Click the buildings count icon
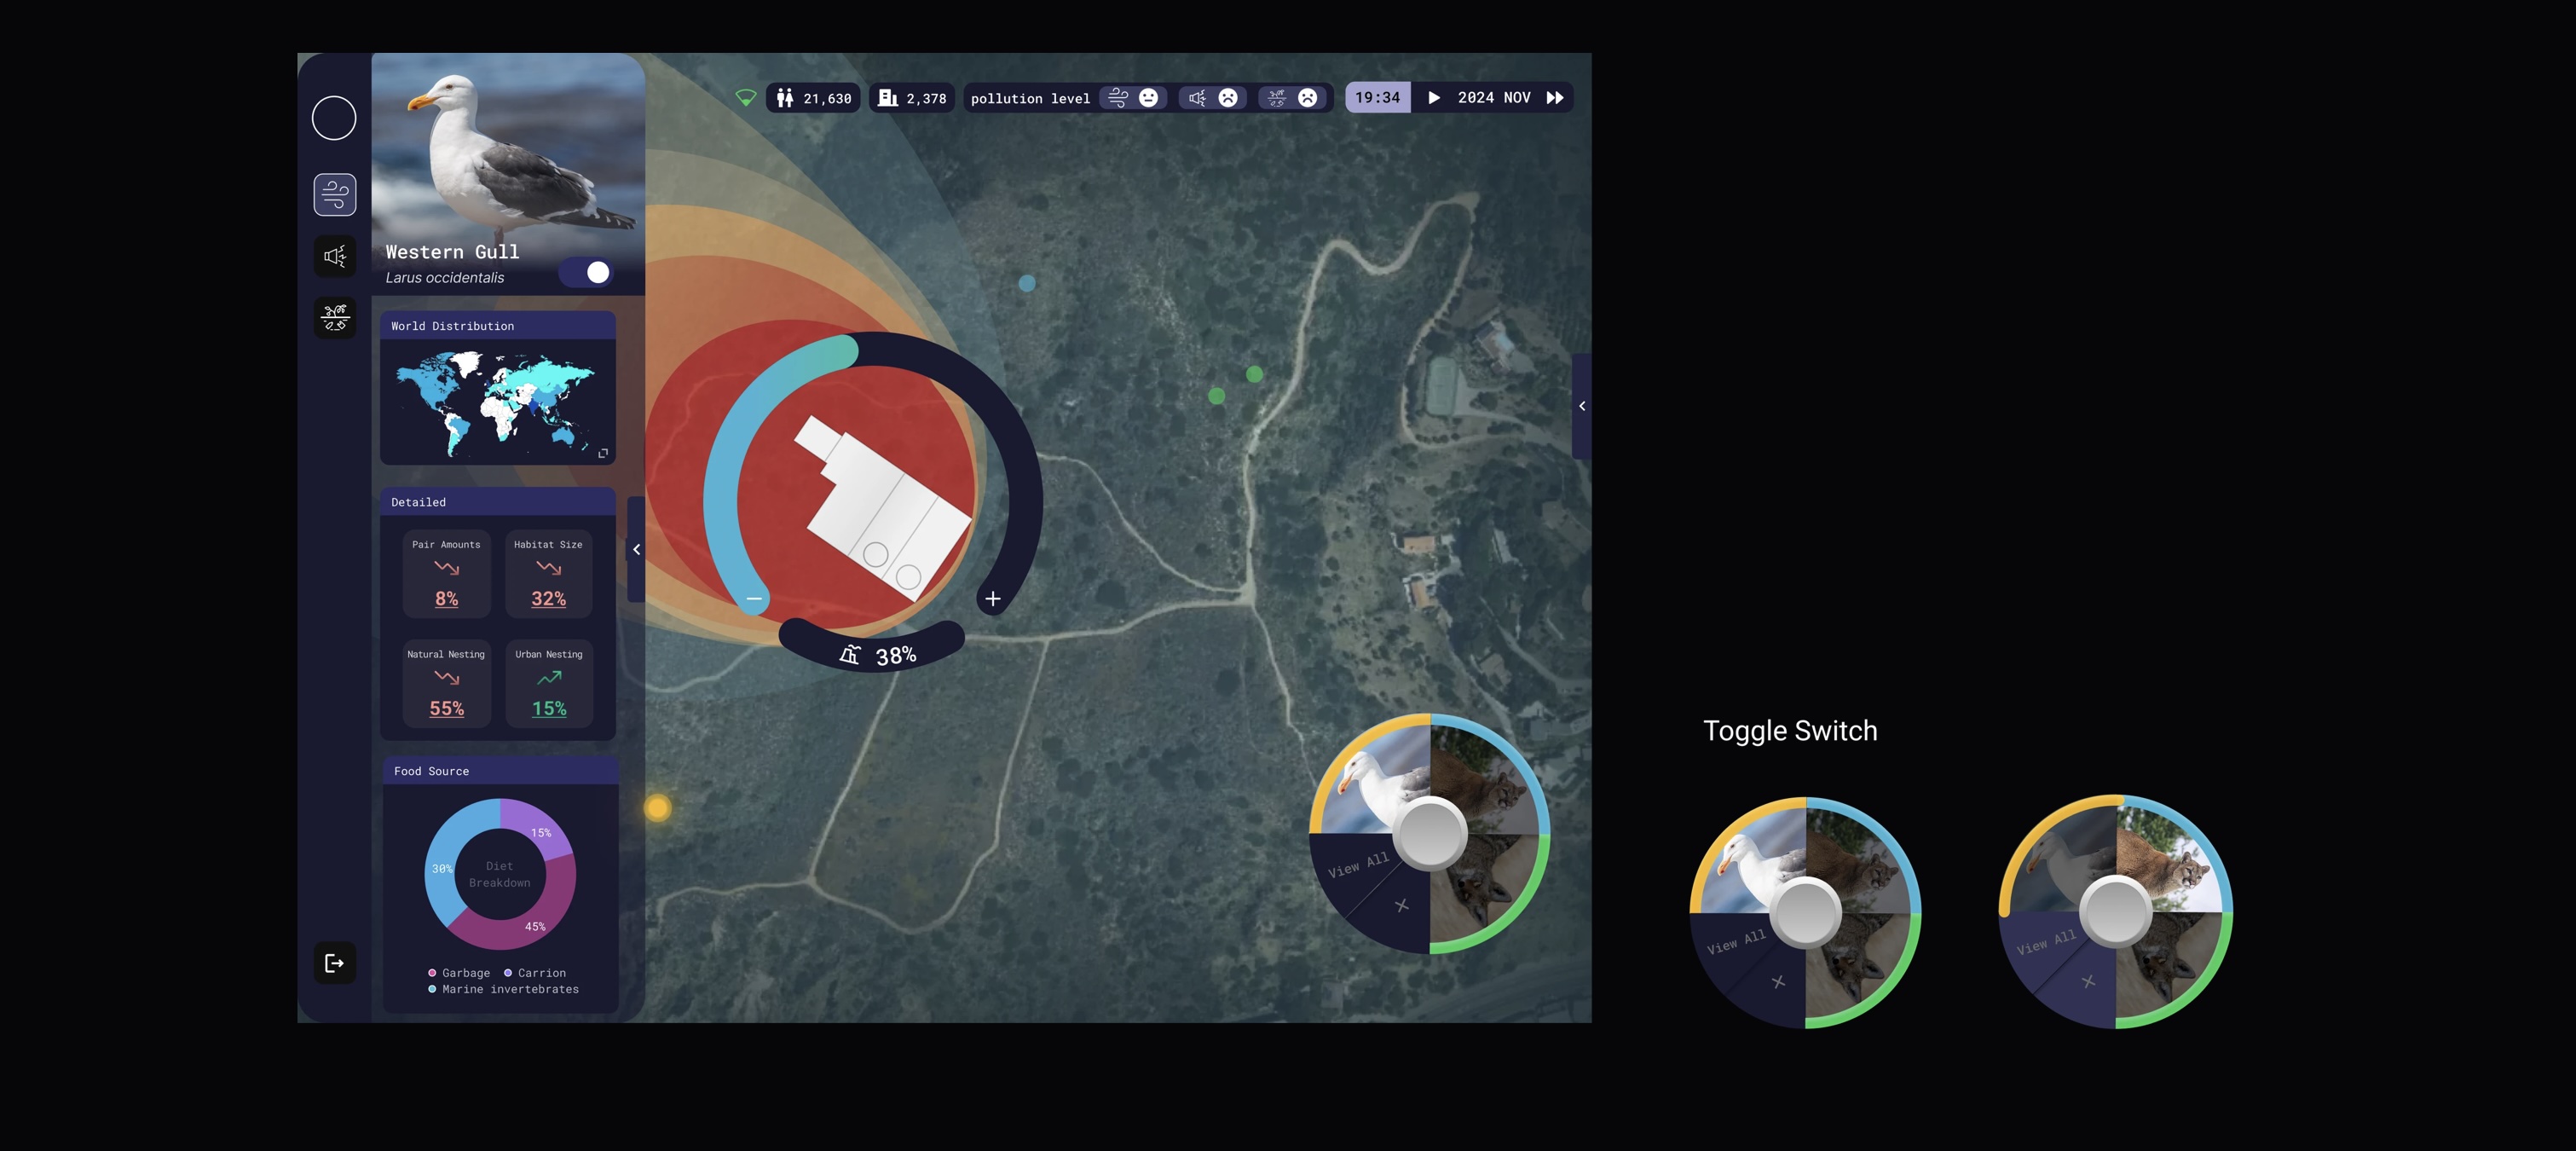This screenshot has height=1151, width=2576. pyautogui.click(x=887, y=98)
